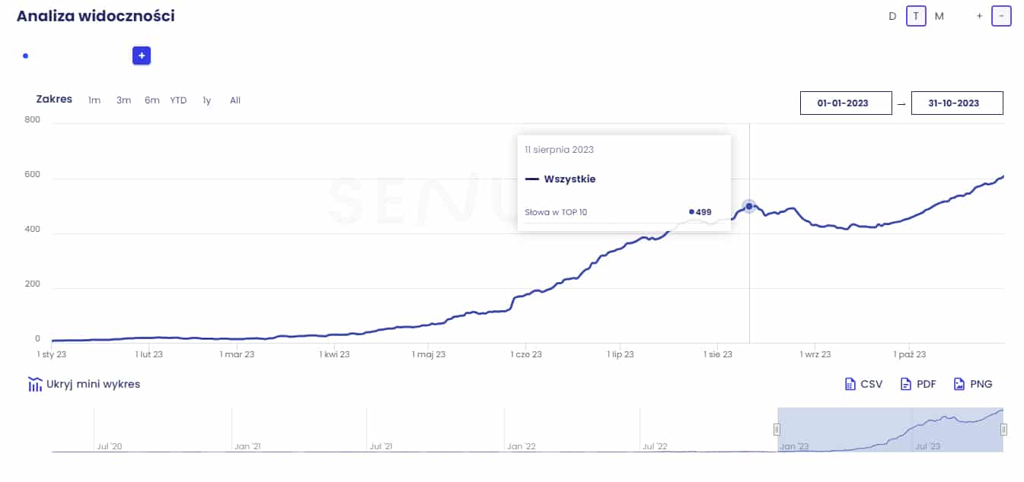Hide the mini chart
The height and width of the screenshot is (482, 1024).
[84, 384]
